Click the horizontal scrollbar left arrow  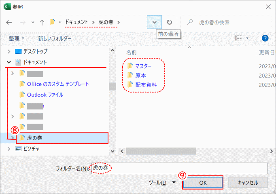pyautogui.click(x=122, y=151)
